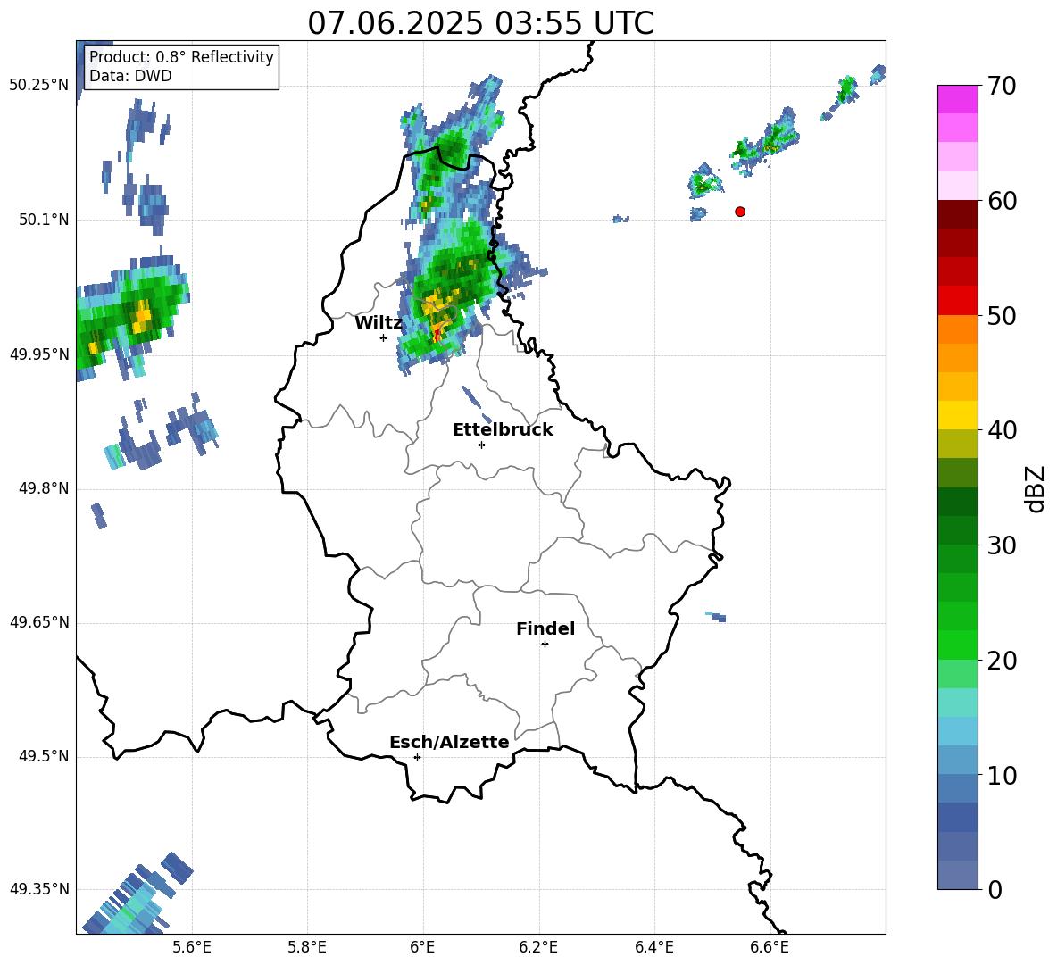This screenshot has height=965, width=1057.
Task: Click the 49.8°N latitude label
Action: click(44, 488)
